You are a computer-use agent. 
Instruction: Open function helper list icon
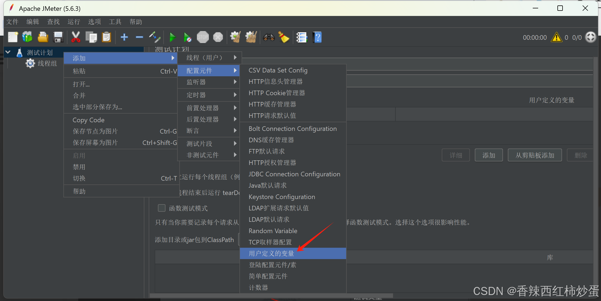(301, 37)
